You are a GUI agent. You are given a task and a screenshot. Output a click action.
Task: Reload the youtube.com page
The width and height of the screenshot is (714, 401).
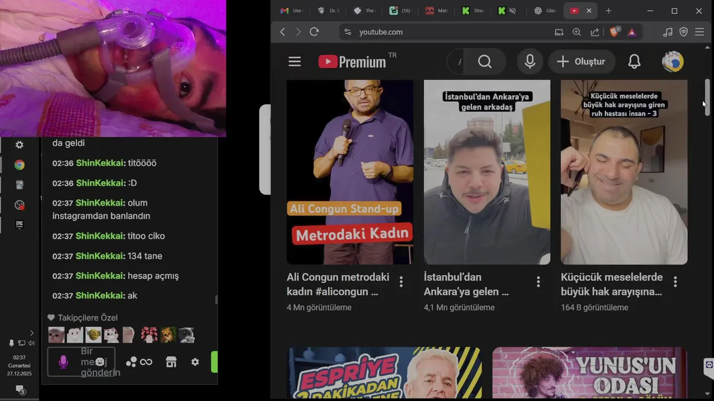point(314,32)
